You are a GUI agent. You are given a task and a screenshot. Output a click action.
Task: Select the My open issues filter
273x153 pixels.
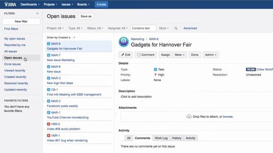tap(15, 39)
